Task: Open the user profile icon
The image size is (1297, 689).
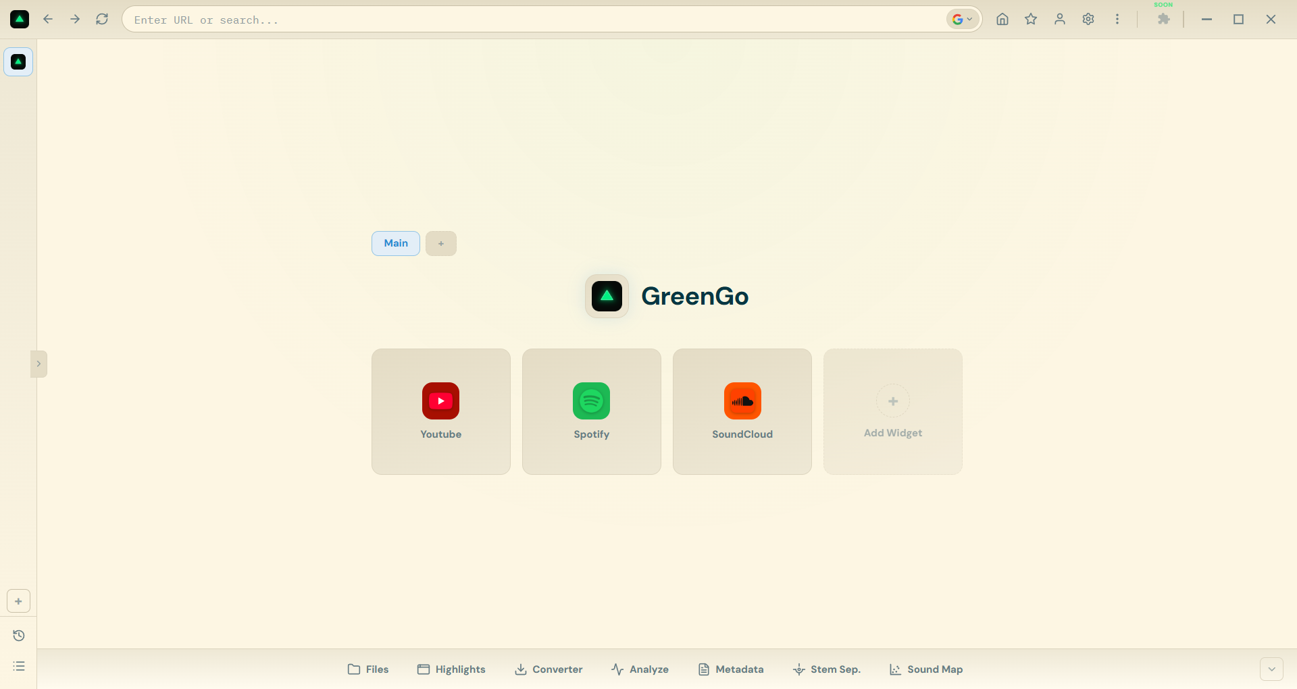Action: [1060, 20]
